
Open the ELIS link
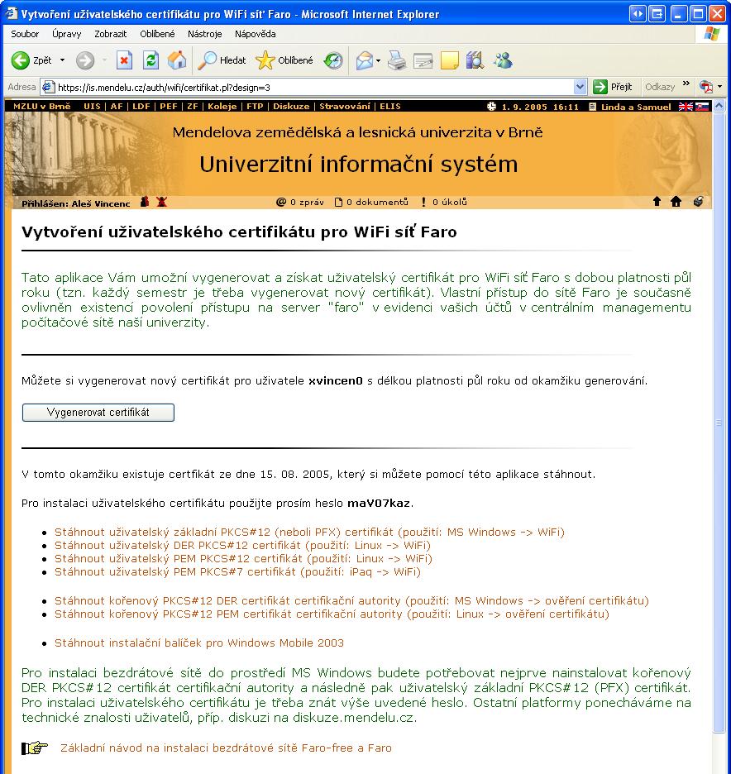[x=390, y=106]
